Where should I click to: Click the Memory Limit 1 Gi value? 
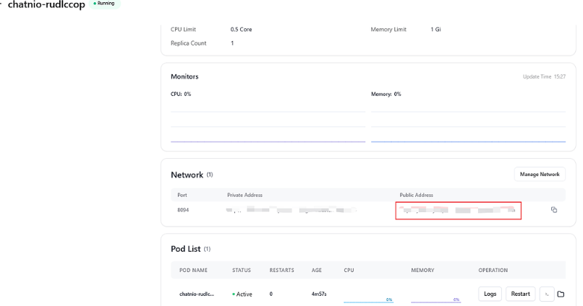pos(435,30)
